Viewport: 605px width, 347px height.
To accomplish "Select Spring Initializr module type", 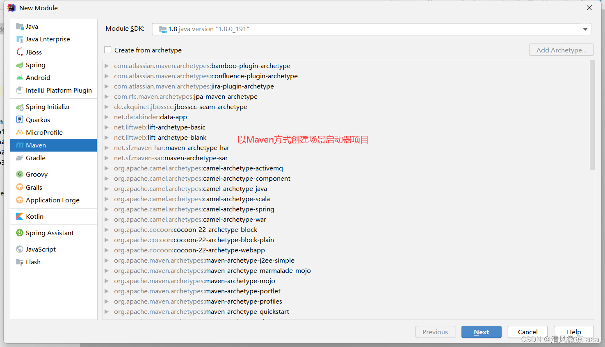I will [x=53, y=107].
